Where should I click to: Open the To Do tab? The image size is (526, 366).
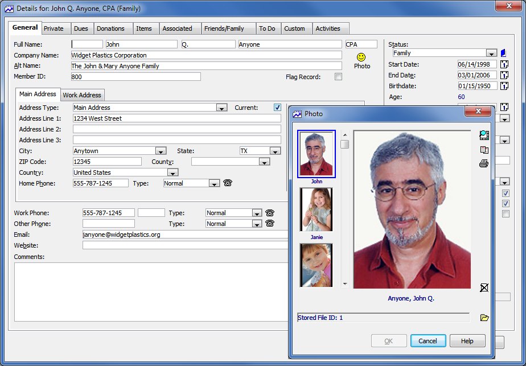267,28
